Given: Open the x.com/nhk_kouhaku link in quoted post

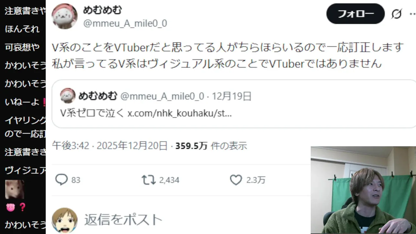Looking at the screenshot, I should 179,113.
